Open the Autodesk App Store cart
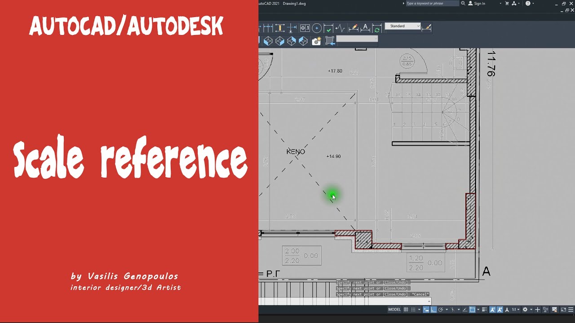The image size is (575, 323). tap(507, 4)
